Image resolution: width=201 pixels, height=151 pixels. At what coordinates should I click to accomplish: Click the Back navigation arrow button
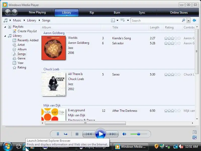coord(8,12)
